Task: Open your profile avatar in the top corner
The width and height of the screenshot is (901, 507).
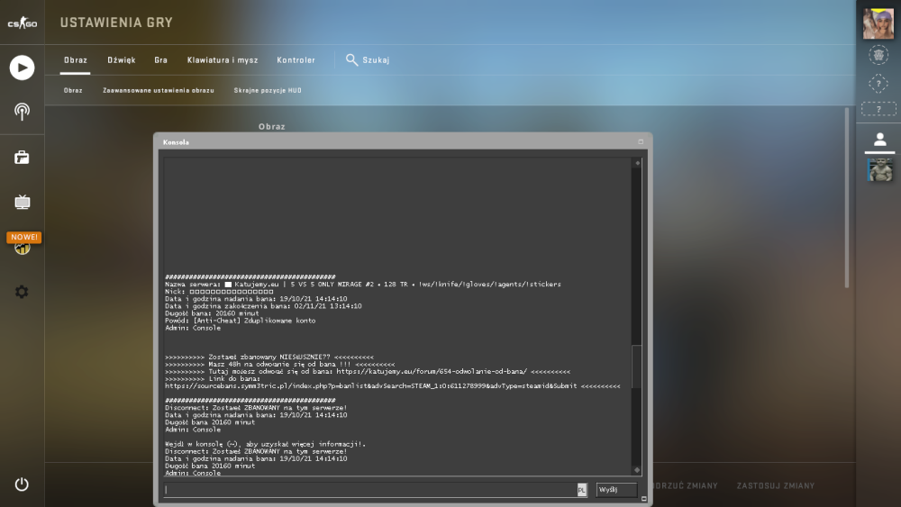Action: [878, 23]
